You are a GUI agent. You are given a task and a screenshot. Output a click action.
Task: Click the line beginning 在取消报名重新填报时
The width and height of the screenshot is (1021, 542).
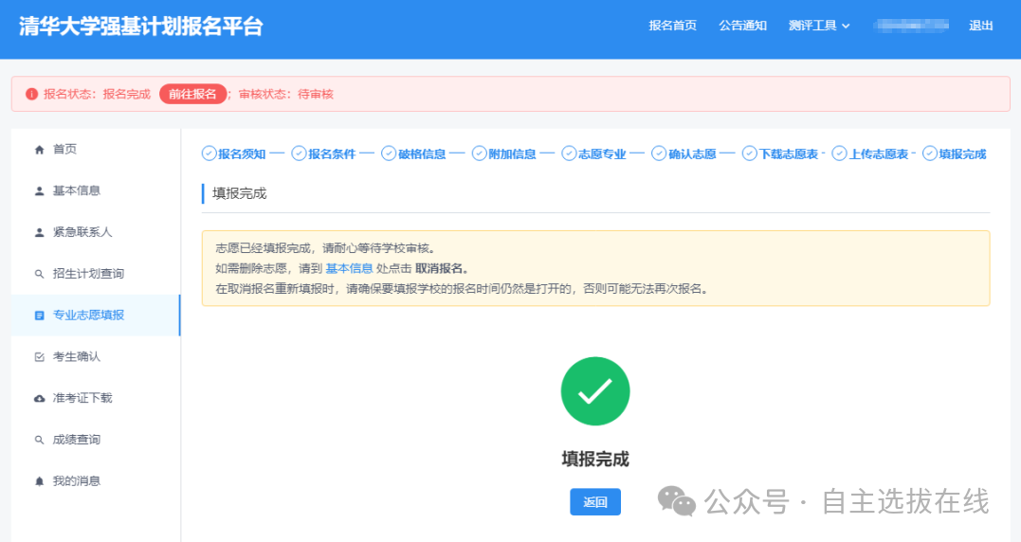(x=462, y=288)
